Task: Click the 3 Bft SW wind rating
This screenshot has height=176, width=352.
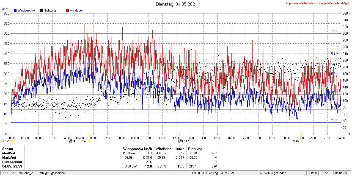Action: point(131,166)
